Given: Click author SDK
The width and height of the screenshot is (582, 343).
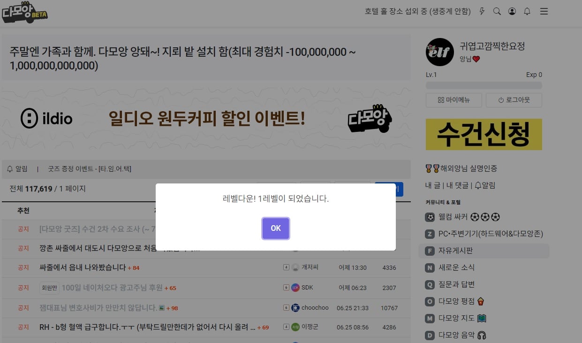Looking at the screenshot, I should (x=307, y=288).
